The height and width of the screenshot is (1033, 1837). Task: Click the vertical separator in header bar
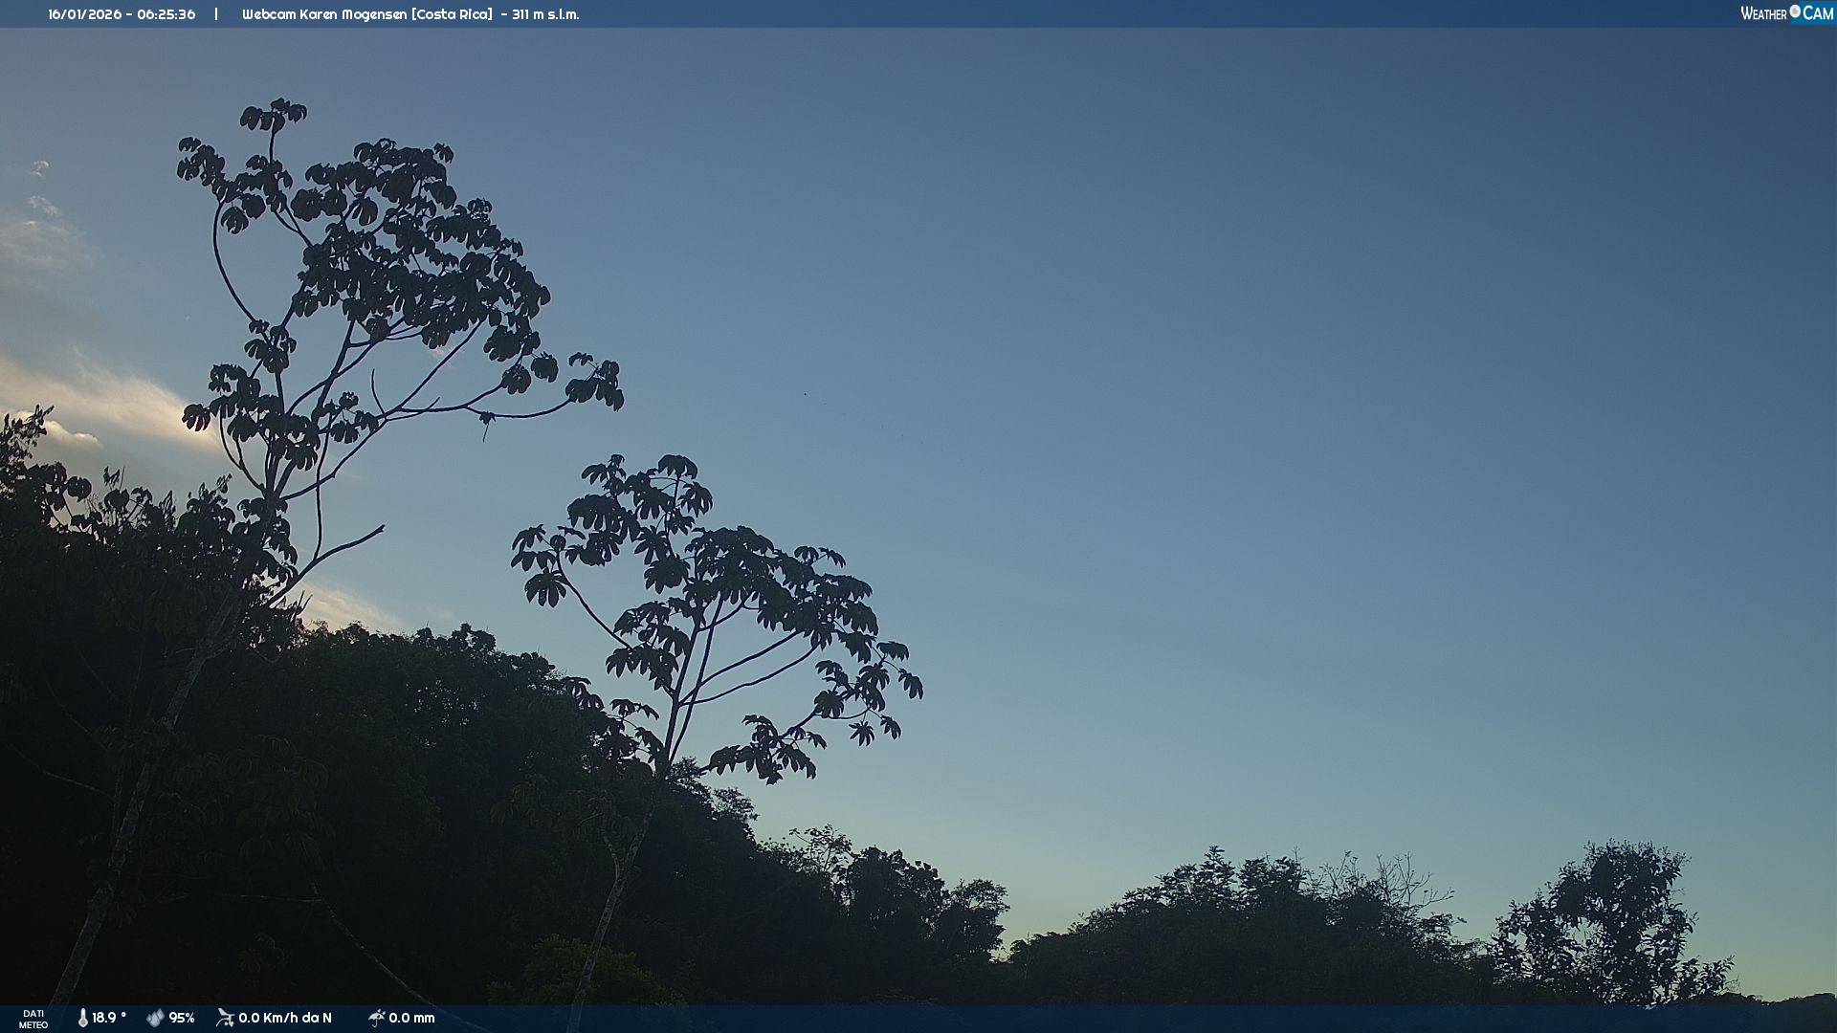216,14
